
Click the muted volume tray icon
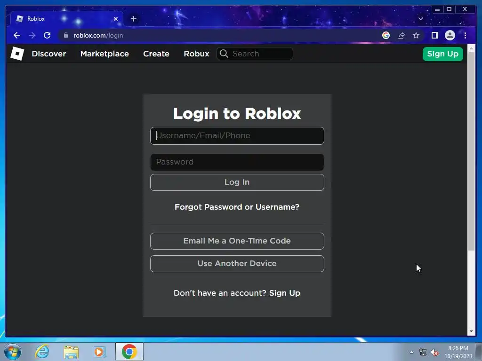(434, 352)
